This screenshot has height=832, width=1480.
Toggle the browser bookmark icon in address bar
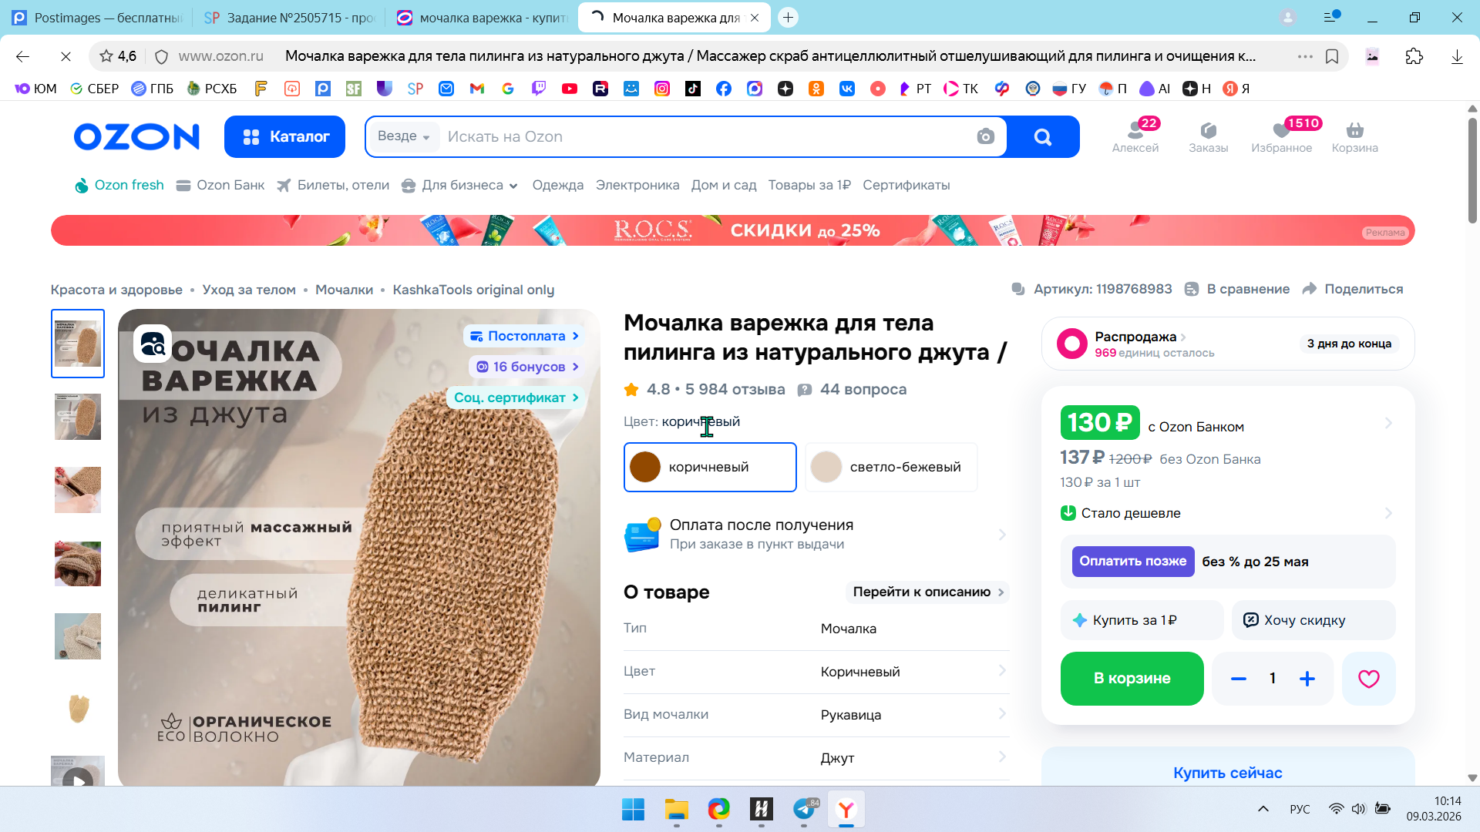click(1331, 56)
